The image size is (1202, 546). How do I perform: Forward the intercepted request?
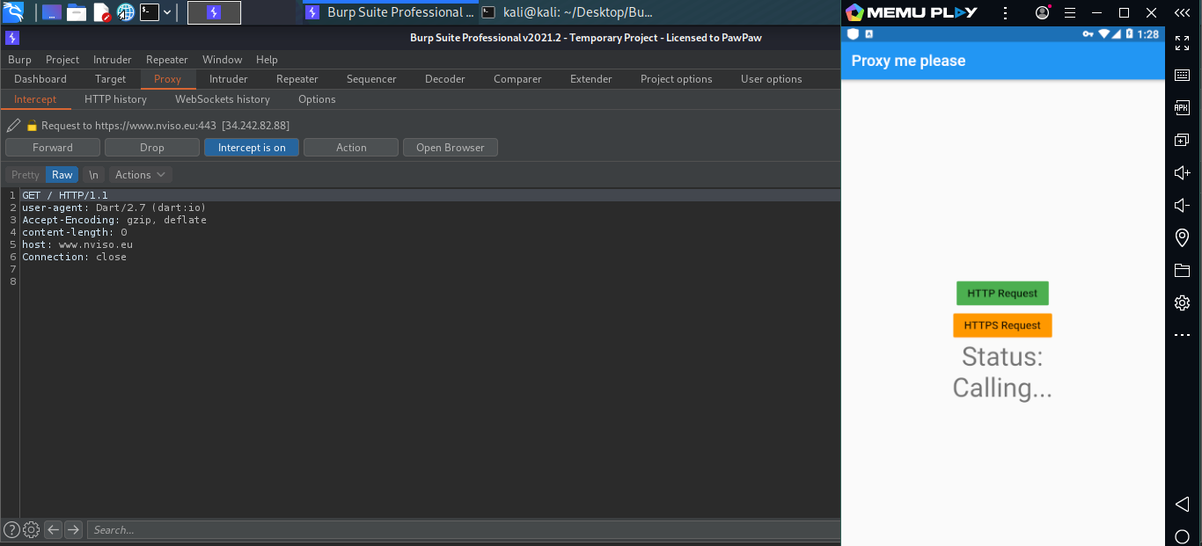coord(53,148)
